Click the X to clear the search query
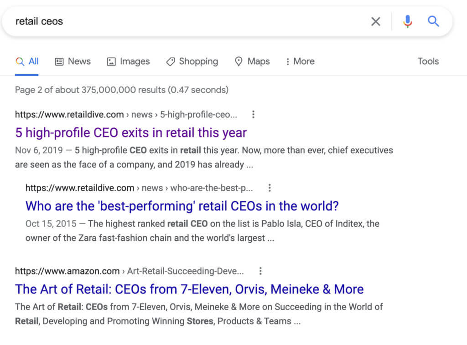This screenshot has height=345, width=467. 376,21
